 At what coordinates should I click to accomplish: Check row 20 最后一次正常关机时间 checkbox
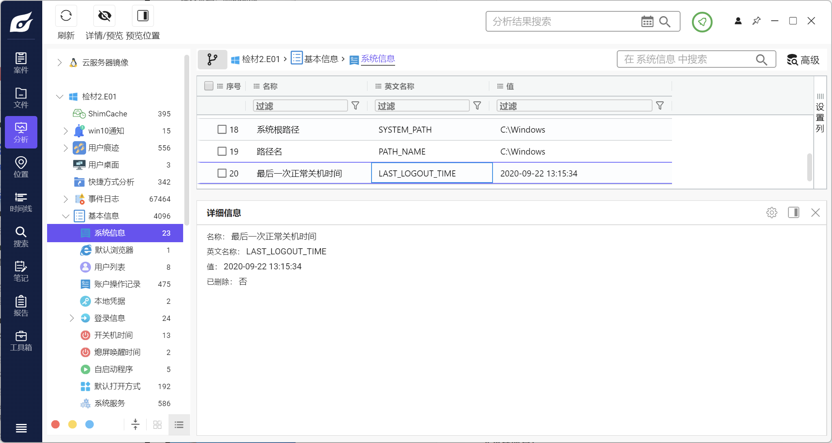(x=222, y=173)
